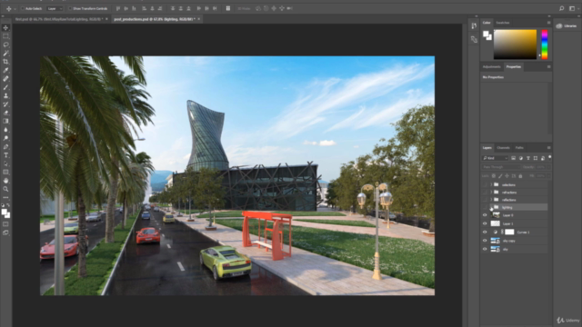Image resolution: width=582 pixels, height=327 pixels.
Task: Swap foreground and background colors in toolbox
Action: [x=8, y=205]
